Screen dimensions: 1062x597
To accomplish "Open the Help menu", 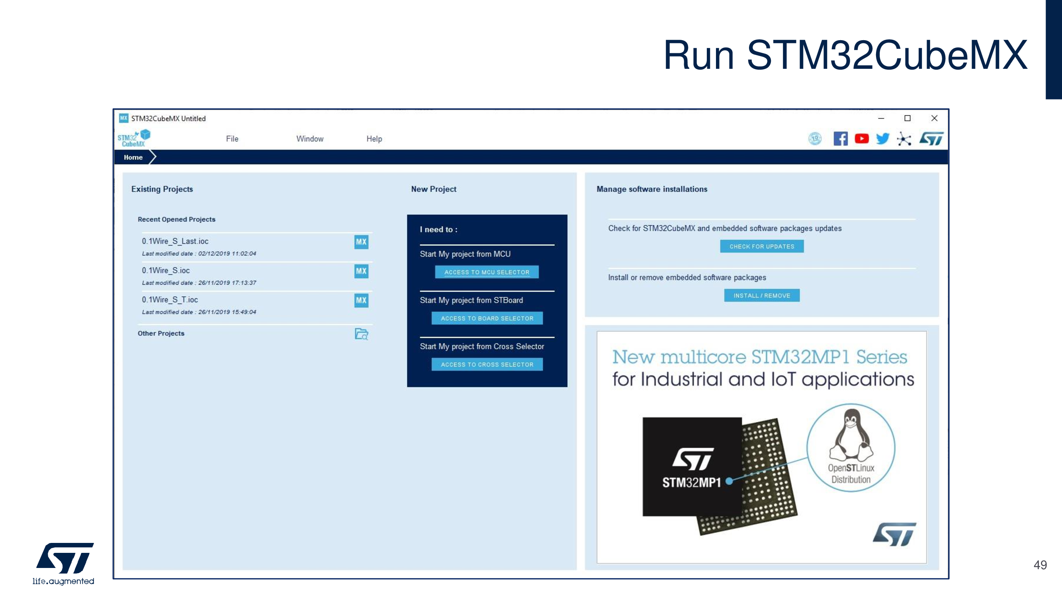I will click(374, 139).
